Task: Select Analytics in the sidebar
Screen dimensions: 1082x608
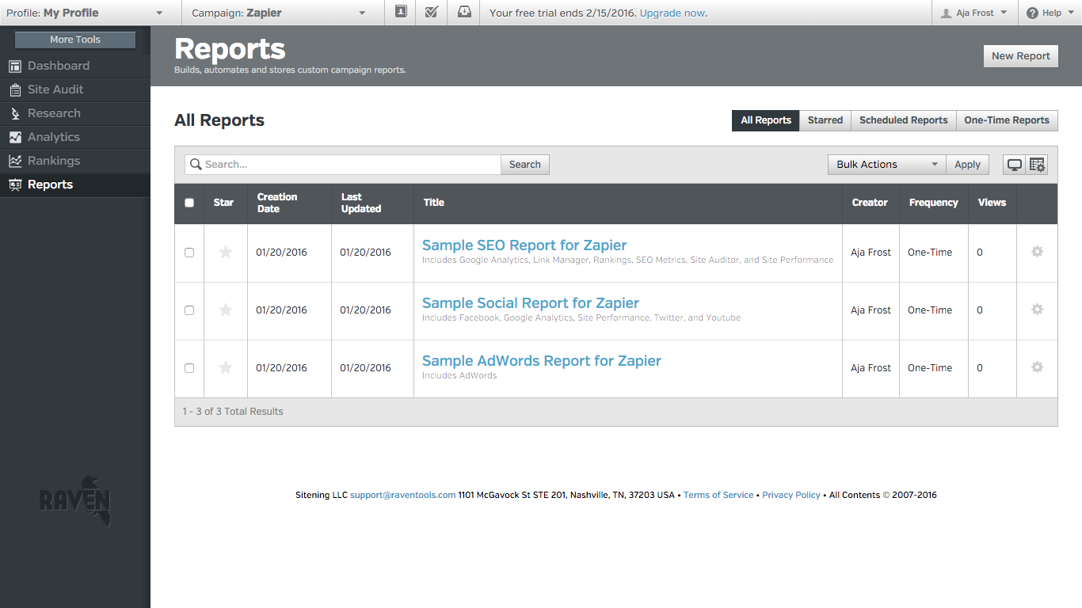Action: [75, 137]
